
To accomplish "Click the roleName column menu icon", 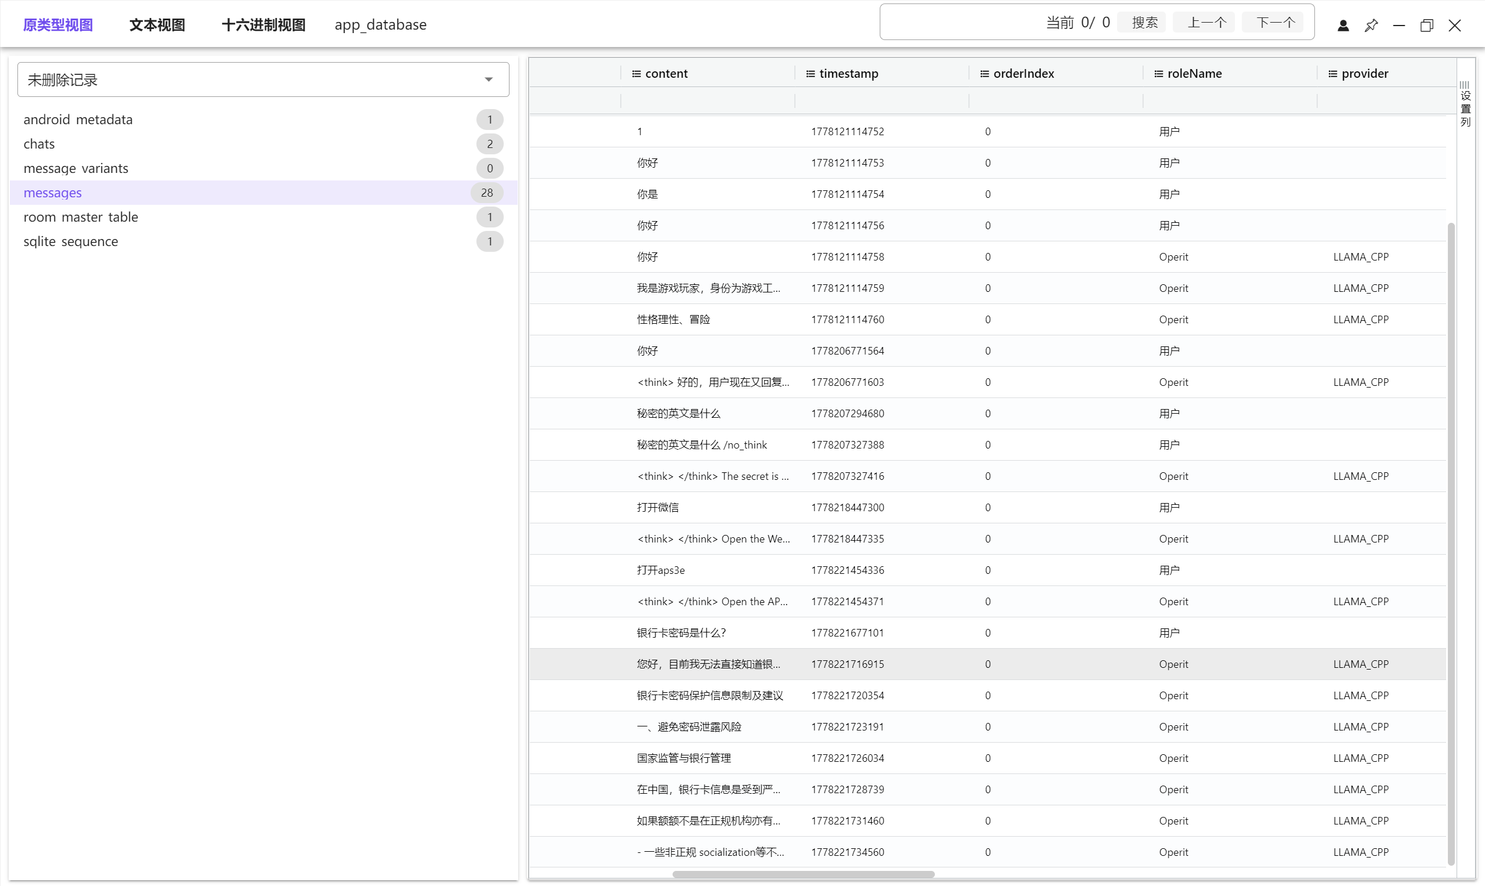I will [x=1158, y=74].
